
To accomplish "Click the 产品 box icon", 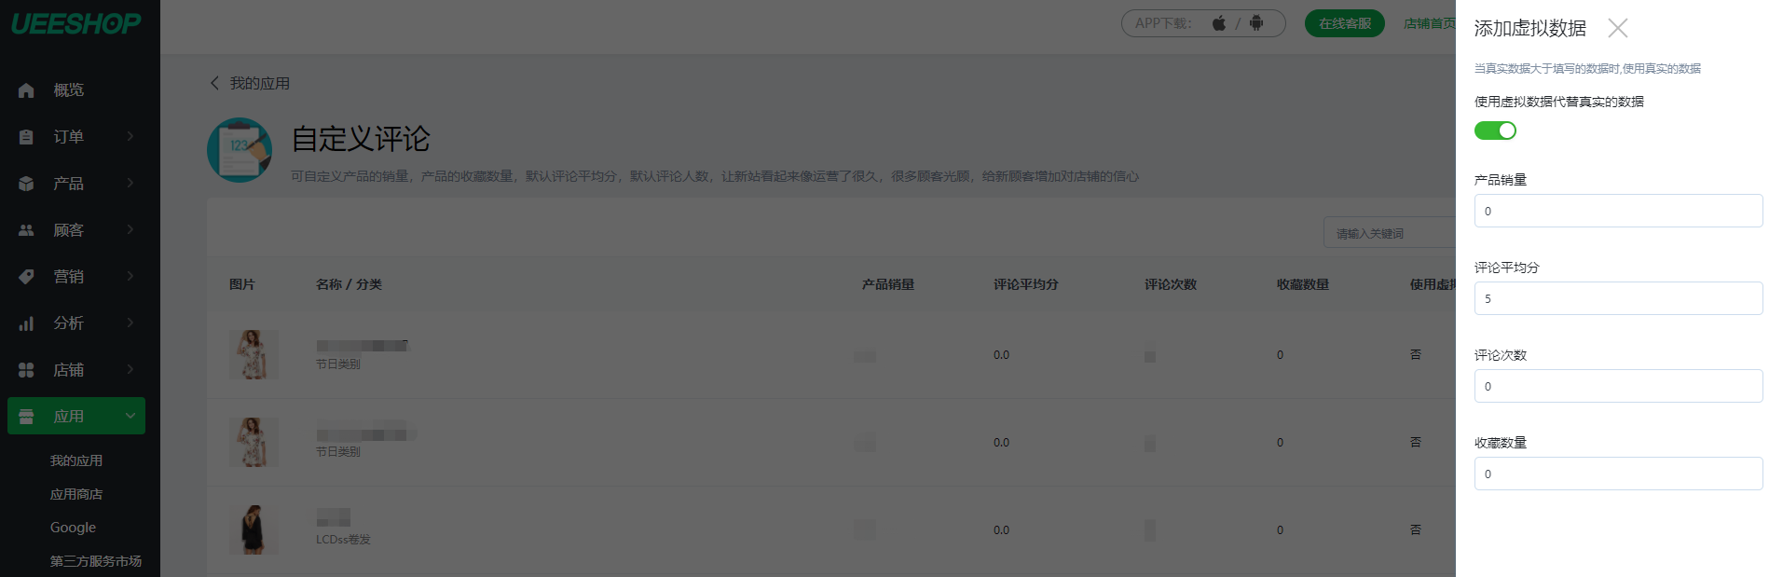I will pos(26,184).
